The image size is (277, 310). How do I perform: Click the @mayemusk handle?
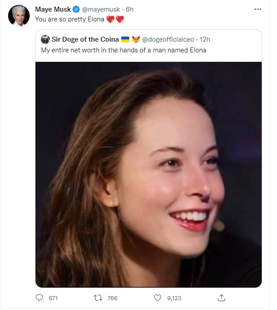[x=101, y=9]
